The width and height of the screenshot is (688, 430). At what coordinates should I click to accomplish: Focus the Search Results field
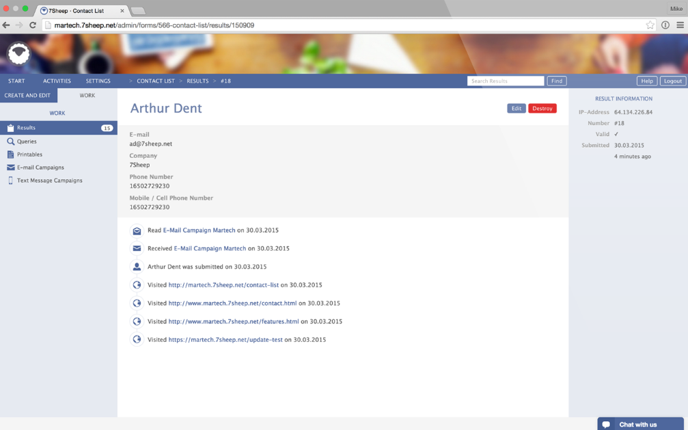pyautogui.click(x=505, y=81)
